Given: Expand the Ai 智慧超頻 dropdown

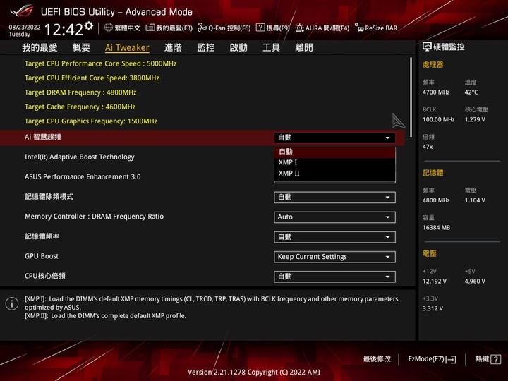Looking at the screenshot, I should pos(334,138).
